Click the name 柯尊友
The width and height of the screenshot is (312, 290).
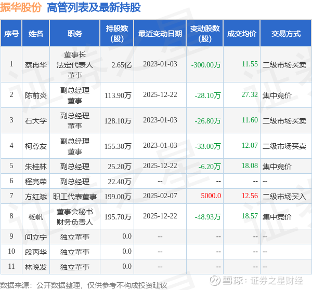coord(36,146)
